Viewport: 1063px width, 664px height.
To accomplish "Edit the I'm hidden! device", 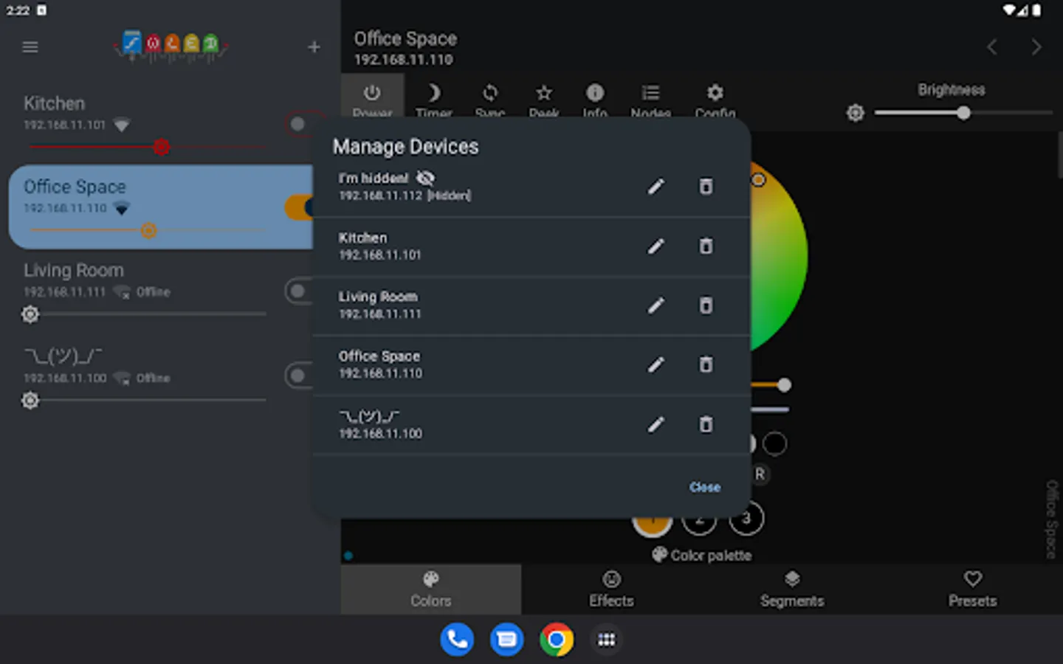I will coord(656,187).
